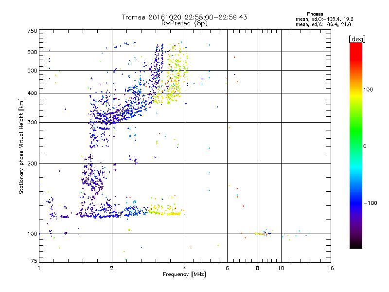Click the x-axis tick label '8'
This screenshot has height=292, width=389.
(x=258, y=268)
